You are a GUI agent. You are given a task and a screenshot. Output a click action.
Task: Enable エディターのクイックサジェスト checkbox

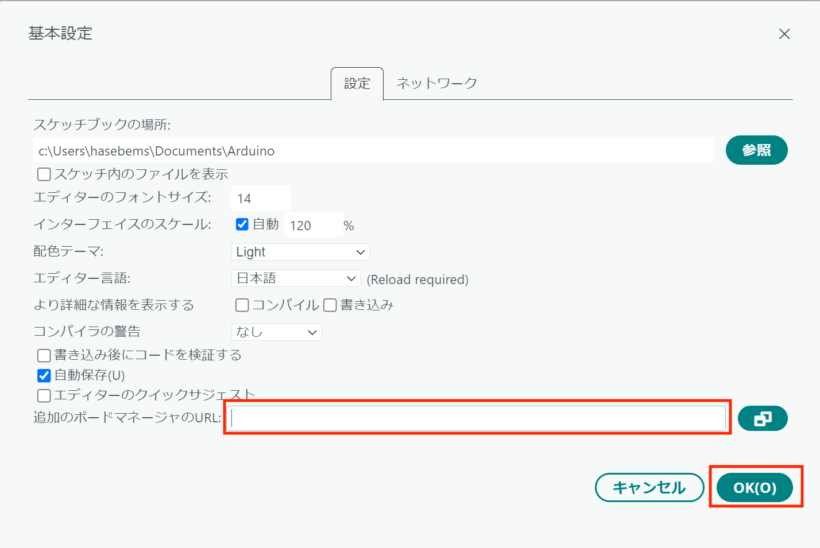point(44,395)
